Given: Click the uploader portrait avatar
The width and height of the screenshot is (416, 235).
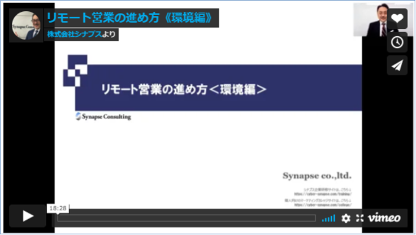Looking at the screenshot, I should [26, 25].
